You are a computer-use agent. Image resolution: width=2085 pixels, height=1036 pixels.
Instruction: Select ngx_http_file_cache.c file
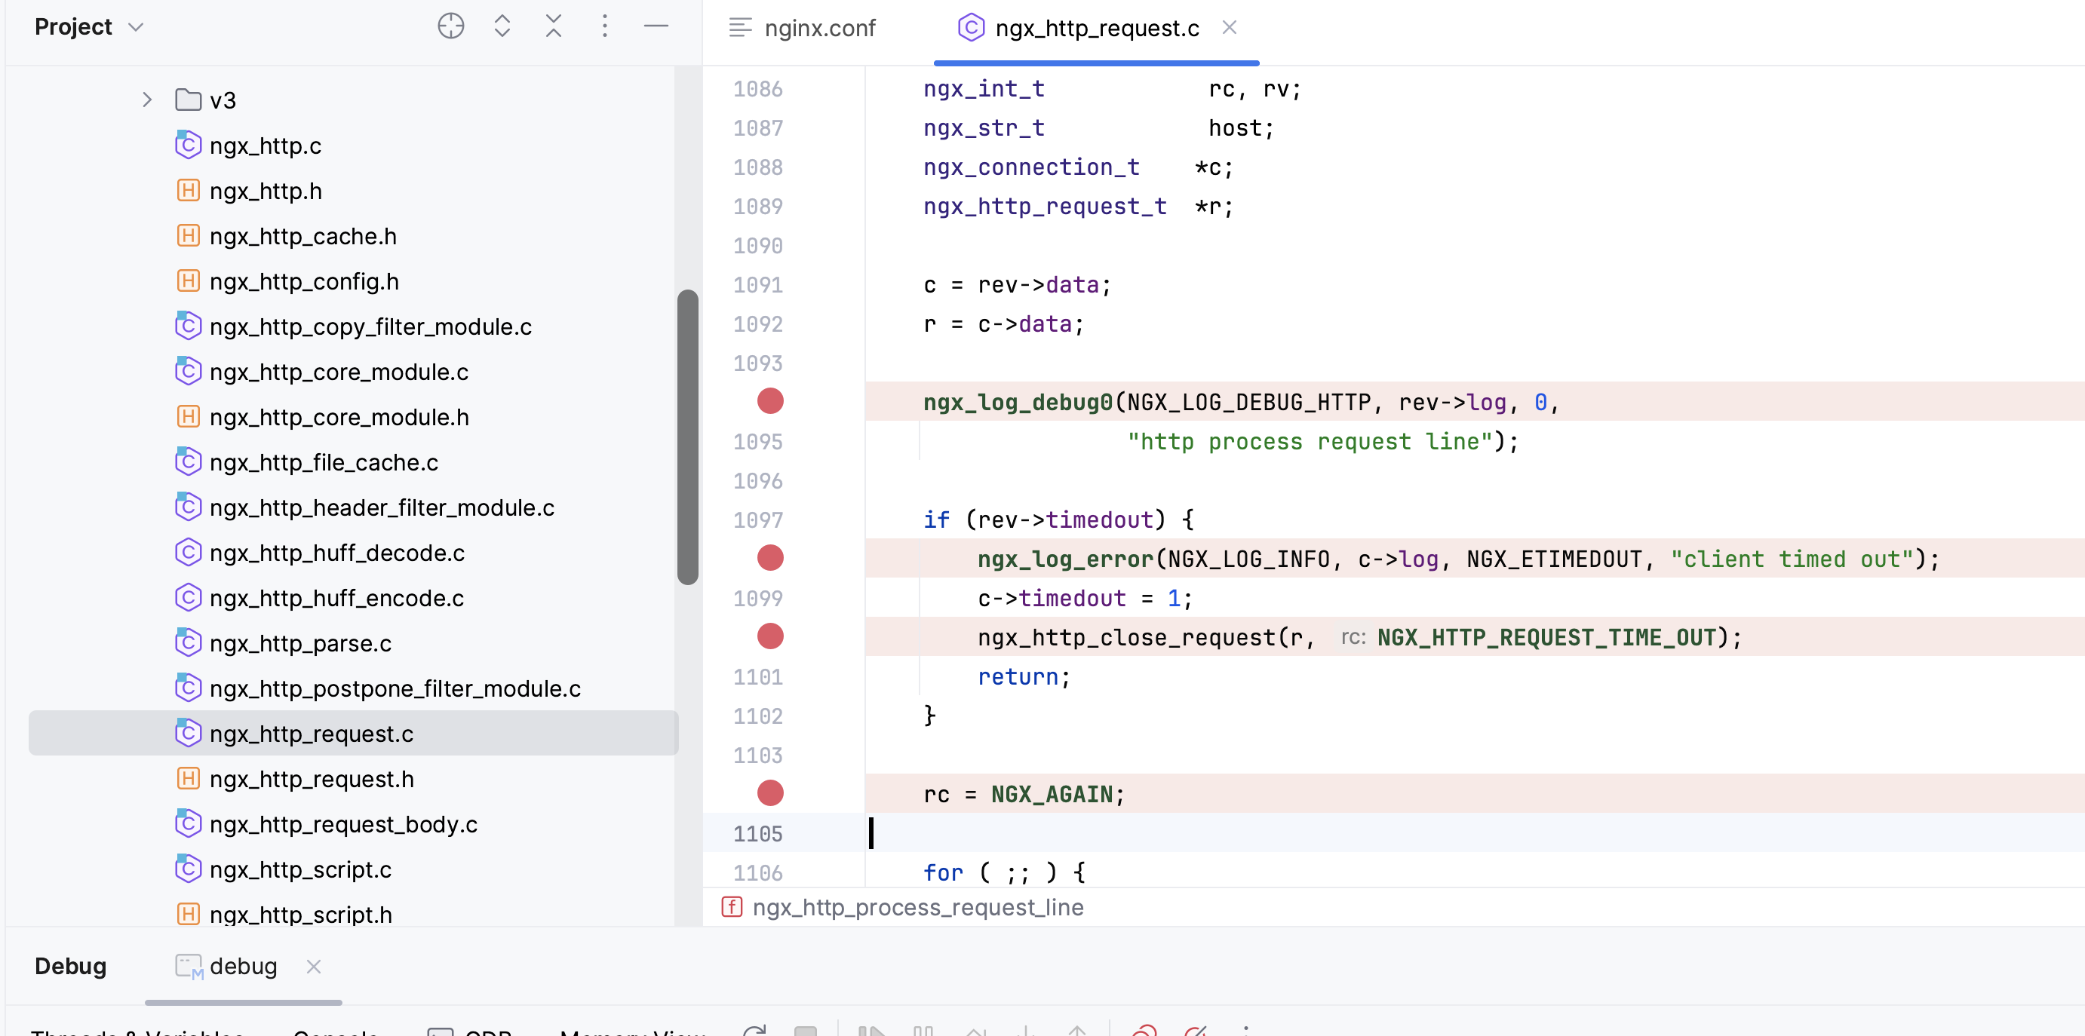click(323, 463)
